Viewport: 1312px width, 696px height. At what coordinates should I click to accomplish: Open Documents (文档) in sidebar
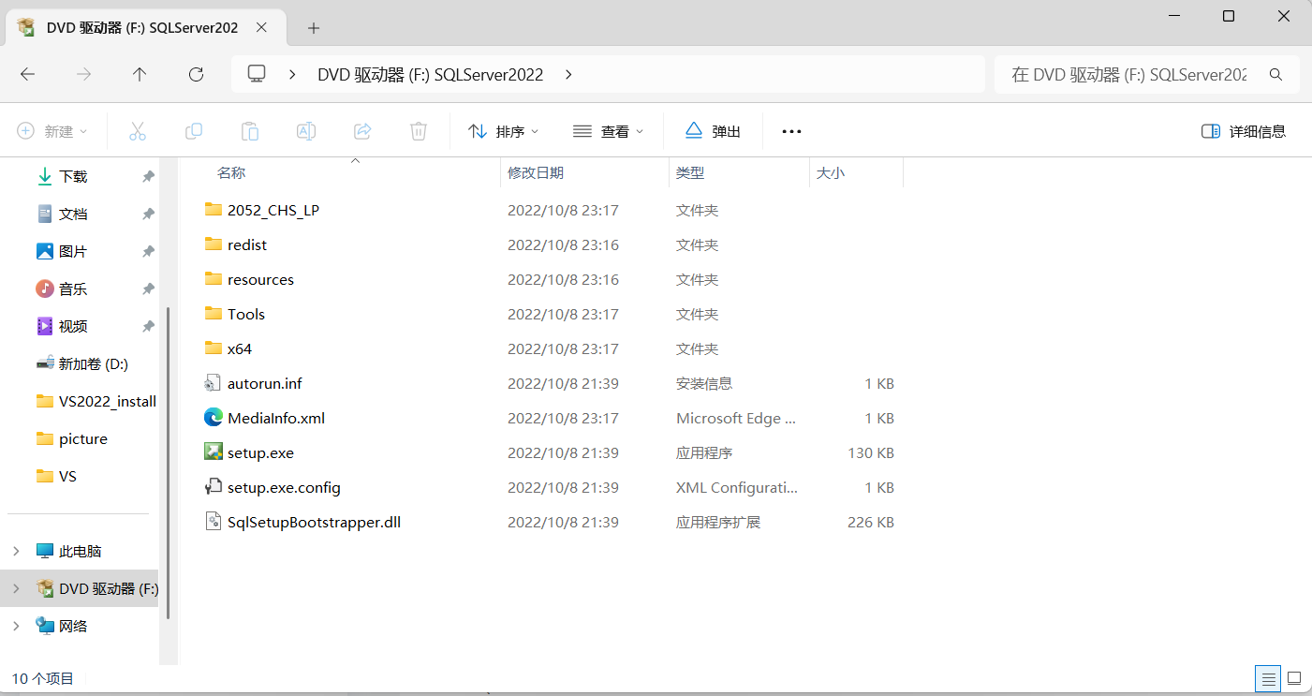tap(73, 214)
